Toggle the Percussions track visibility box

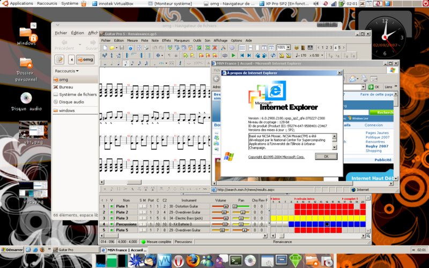112,224
